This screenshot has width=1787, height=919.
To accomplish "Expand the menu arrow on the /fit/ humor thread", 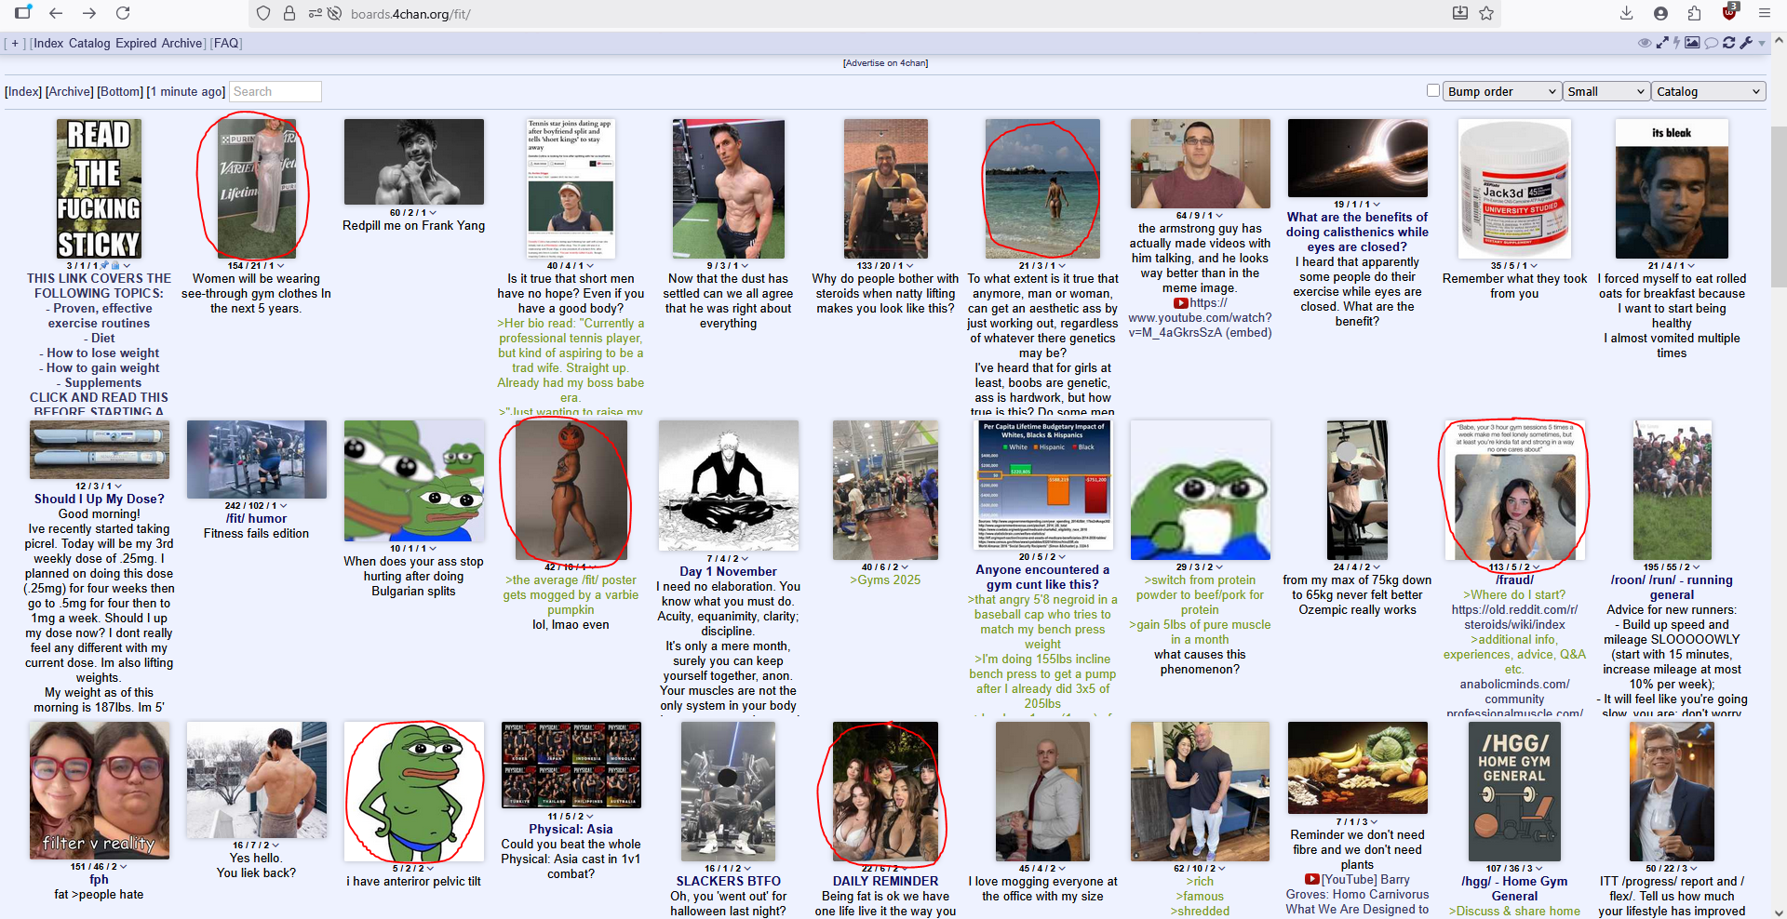I will (283, 506).
